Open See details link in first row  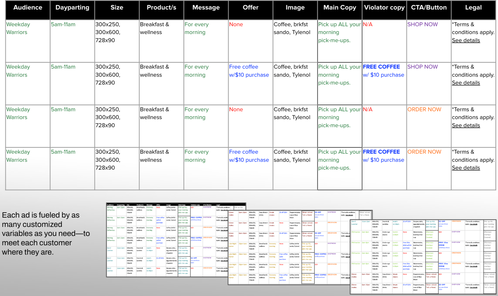pos(466,40)
